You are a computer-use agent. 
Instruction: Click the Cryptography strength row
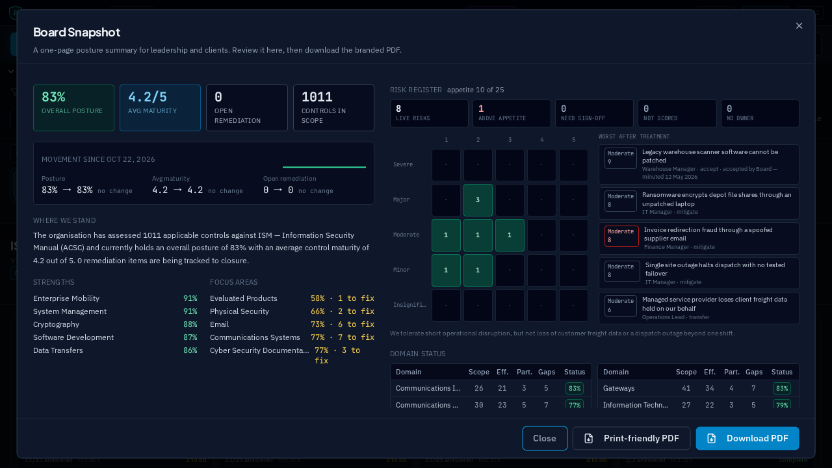point(115,324)
